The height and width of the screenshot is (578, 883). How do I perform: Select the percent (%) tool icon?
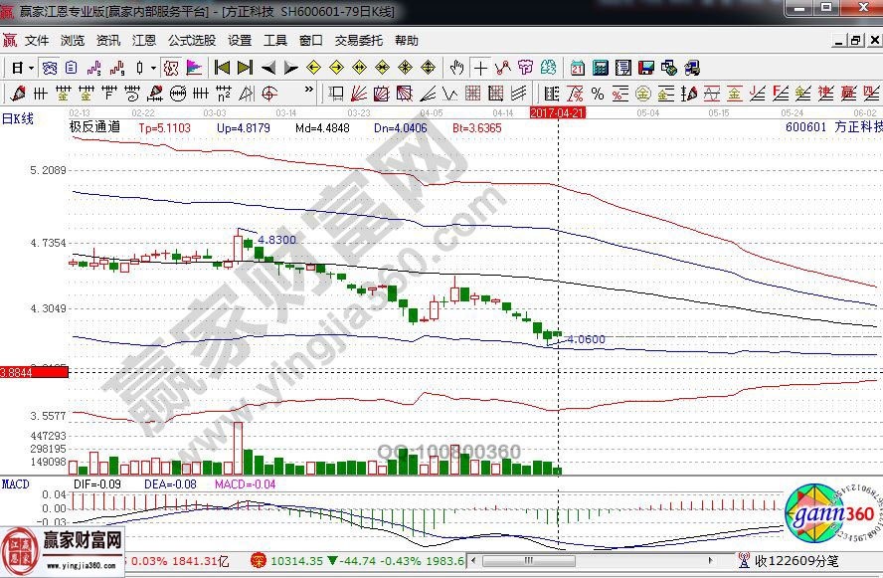pyautogui.click(x=597, y=94)
